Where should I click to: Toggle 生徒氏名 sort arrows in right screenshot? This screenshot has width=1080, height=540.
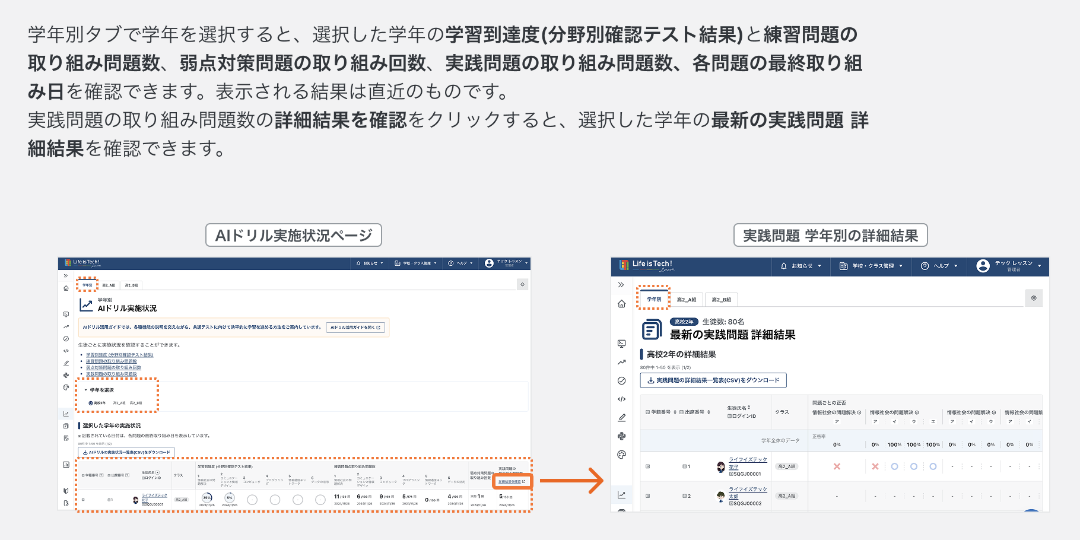pyautogui.click(x=749, y=408)
